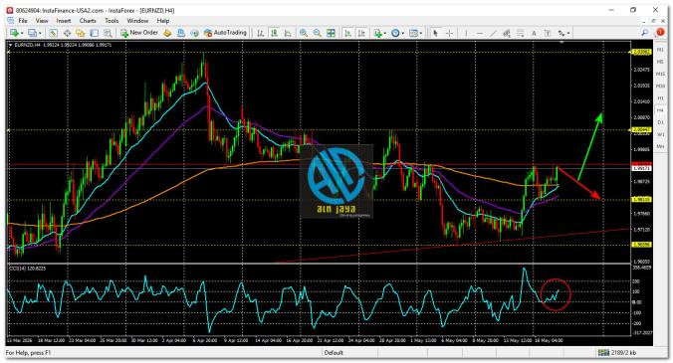The image size is (673, 363).
Task: Select the Vertical Line tool
Action: (466, 33)
